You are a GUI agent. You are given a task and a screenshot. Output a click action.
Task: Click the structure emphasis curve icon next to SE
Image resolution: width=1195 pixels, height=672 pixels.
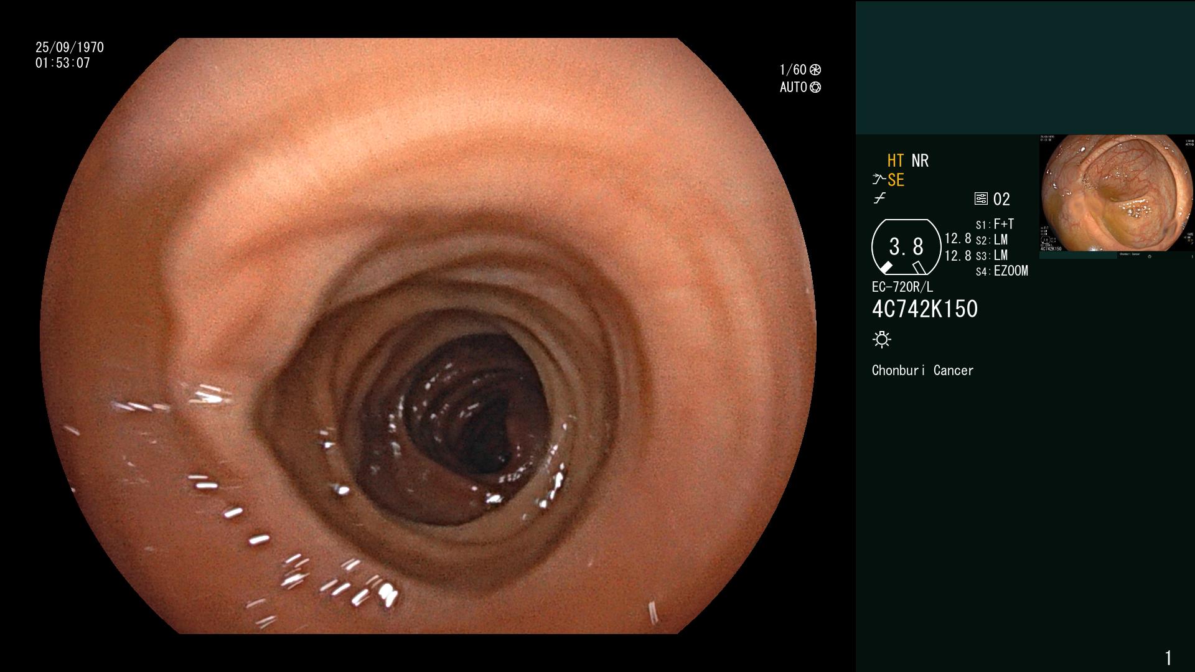(x=879, y=180)
